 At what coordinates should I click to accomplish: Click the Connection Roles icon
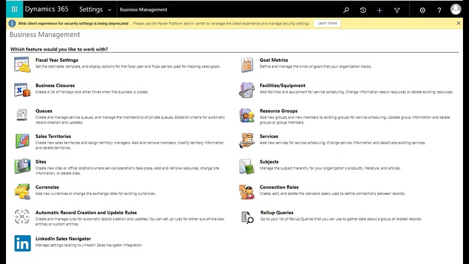tap(247, 192)
